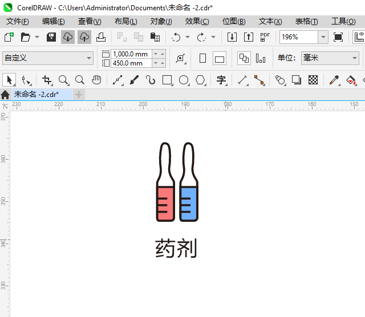Publish to PDF icon
This screenshot has height=317, width=365.
tap(265, 37)
